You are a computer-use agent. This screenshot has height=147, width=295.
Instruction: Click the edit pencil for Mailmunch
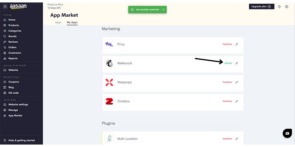coord(237,63)
